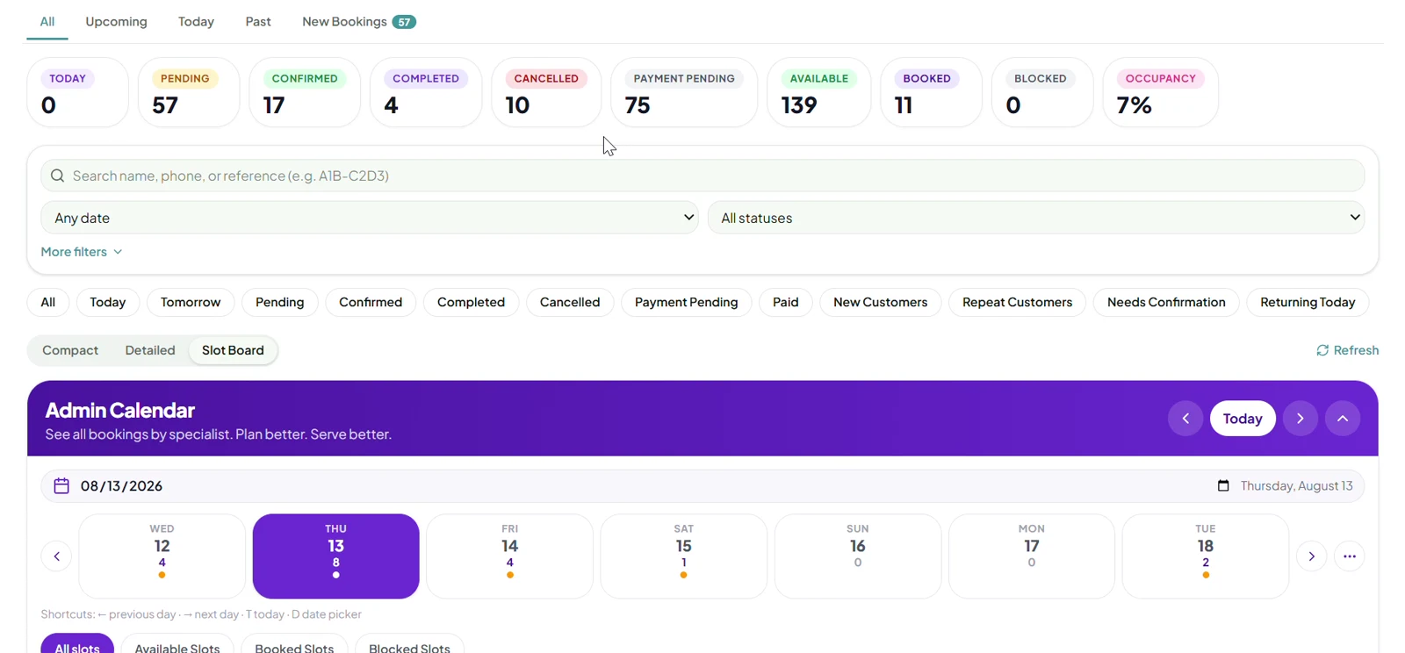Click the CONFIRMED stat card
The width and height of the screenshot is (1405, 653).
[x=305, y=92]
